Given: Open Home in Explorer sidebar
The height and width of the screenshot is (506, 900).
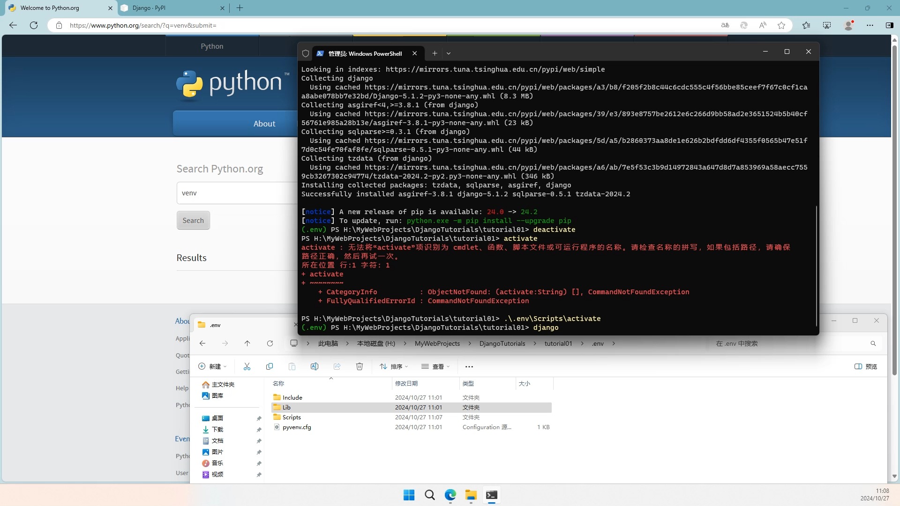Looking at the screenshot, I should [218, 384].
